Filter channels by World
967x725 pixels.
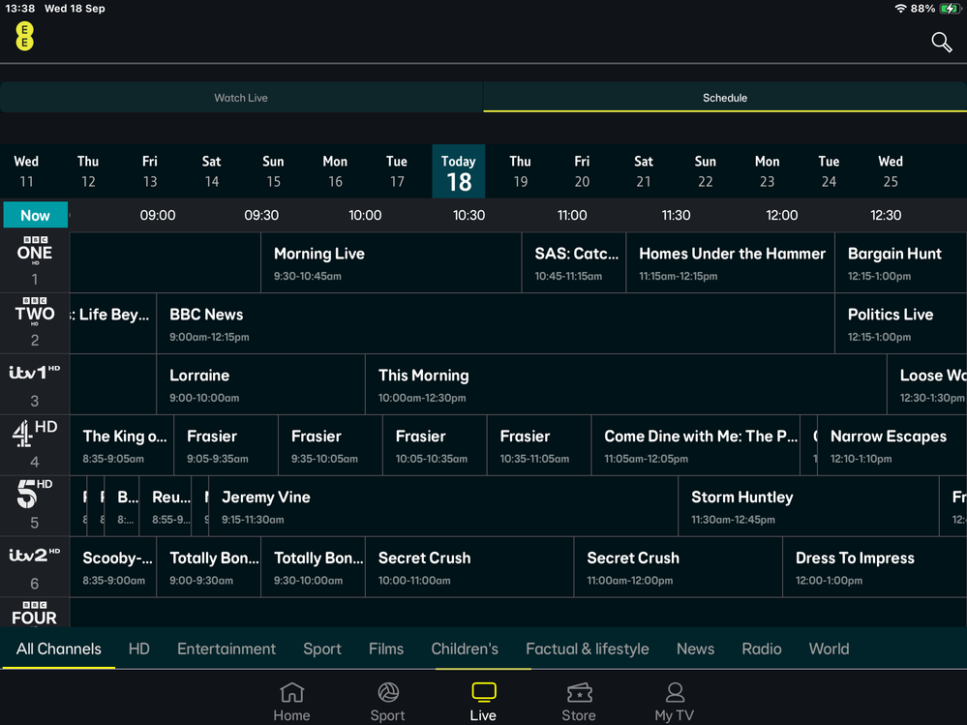tap(829, 649)
